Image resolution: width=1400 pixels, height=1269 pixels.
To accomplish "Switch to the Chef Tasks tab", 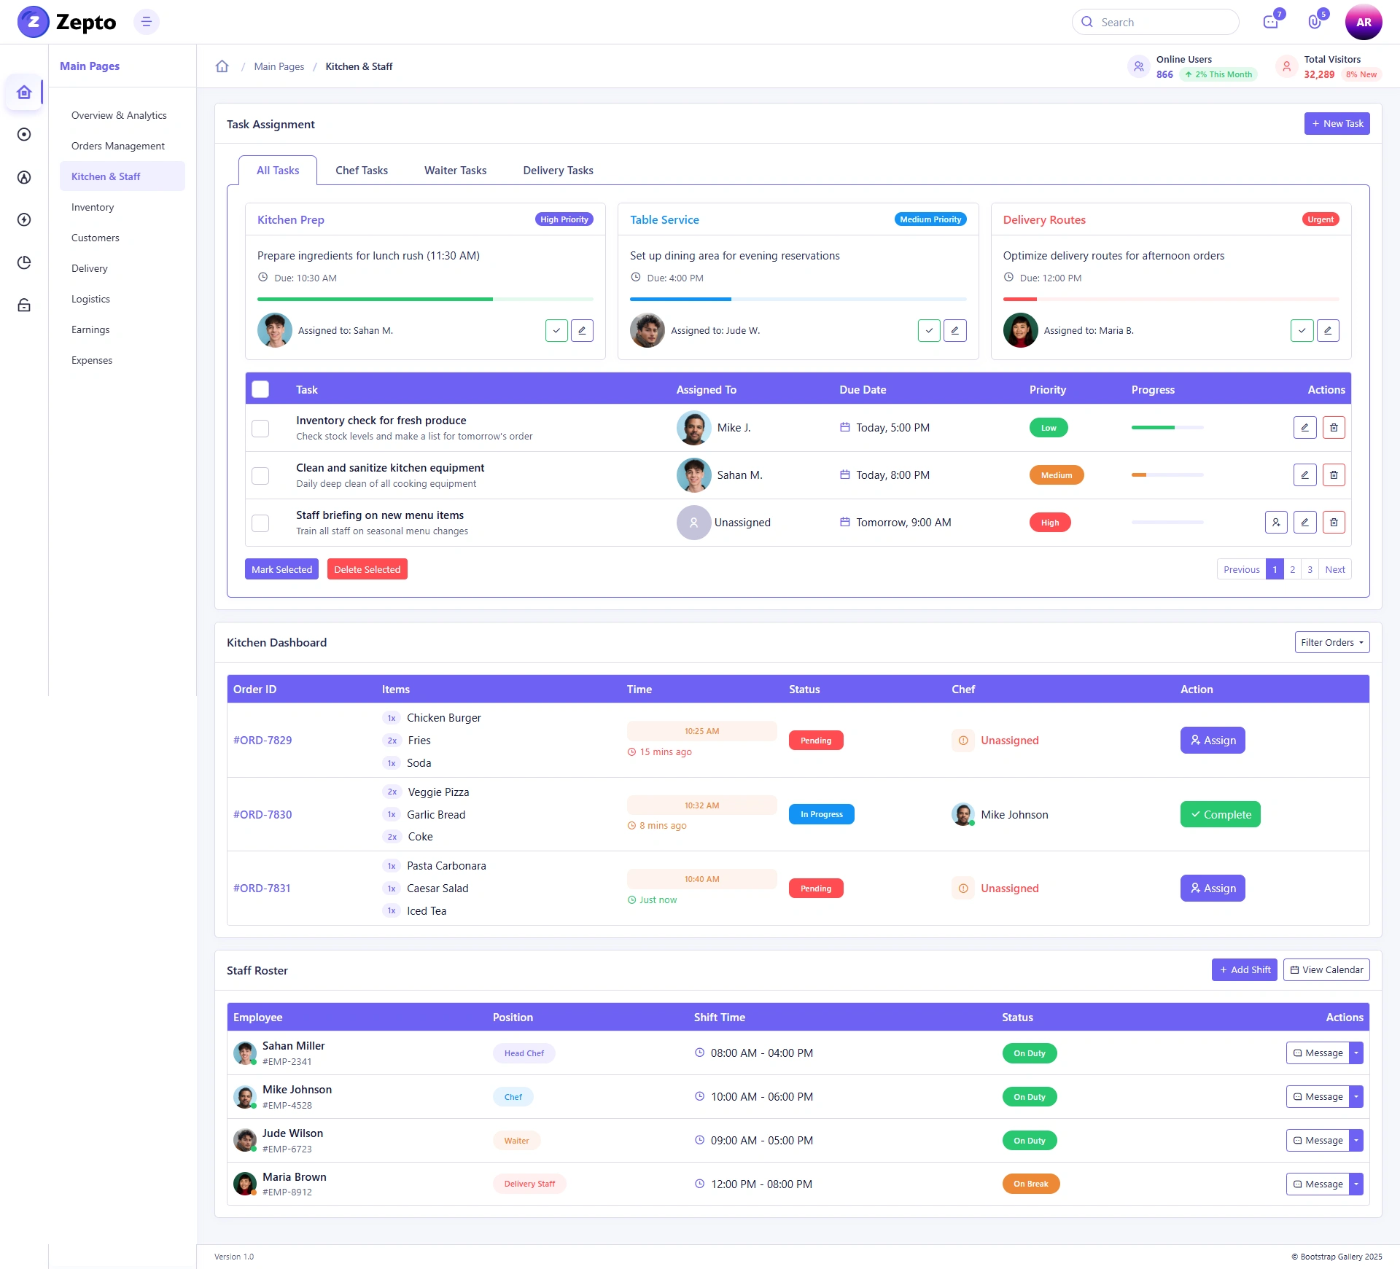I will tap(362, 171).
